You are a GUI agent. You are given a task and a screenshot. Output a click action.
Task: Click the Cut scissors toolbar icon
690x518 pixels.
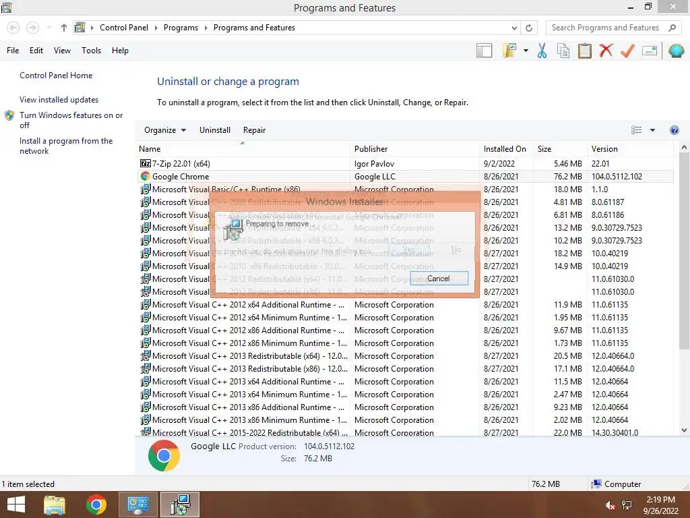[542, 51]
